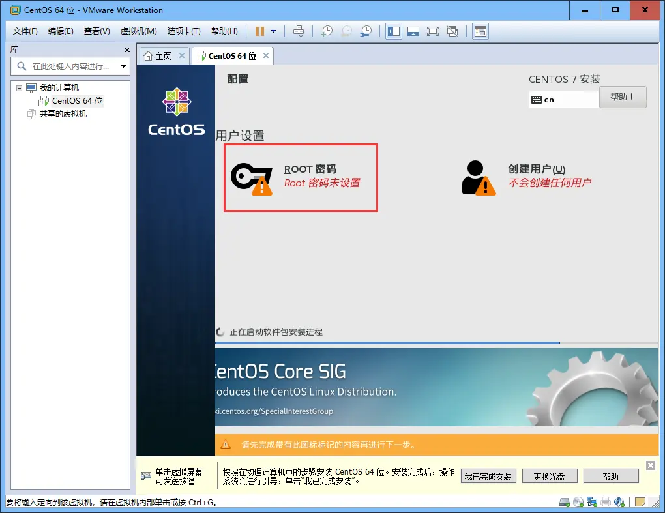Open the 选项卡(T) menu
665x513 pixels.
[x=184, y=31]
